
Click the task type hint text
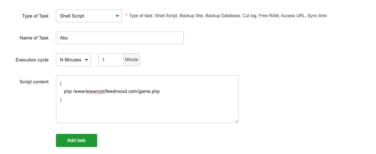(228, 16)
